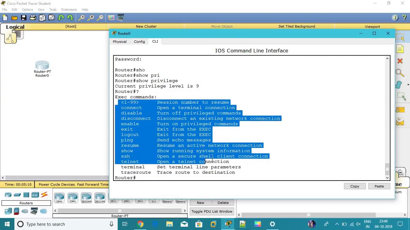Image resolution: width=410 pixels, height=230 pixels.
Task: Redo the action via the toolbar
Action: [70, 18]
